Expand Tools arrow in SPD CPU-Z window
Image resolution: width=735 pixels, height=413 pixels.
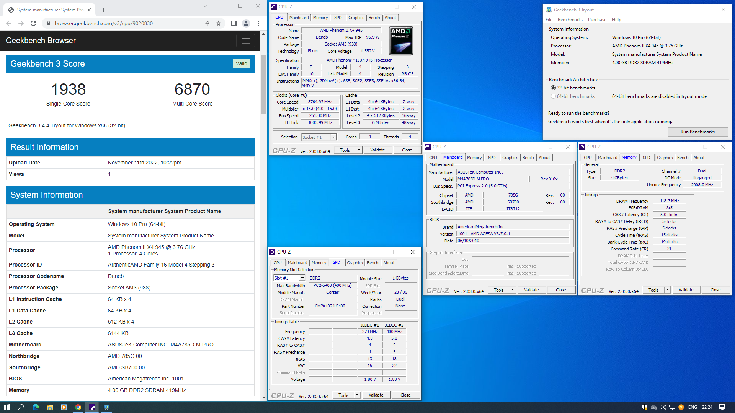click(357, 395)
